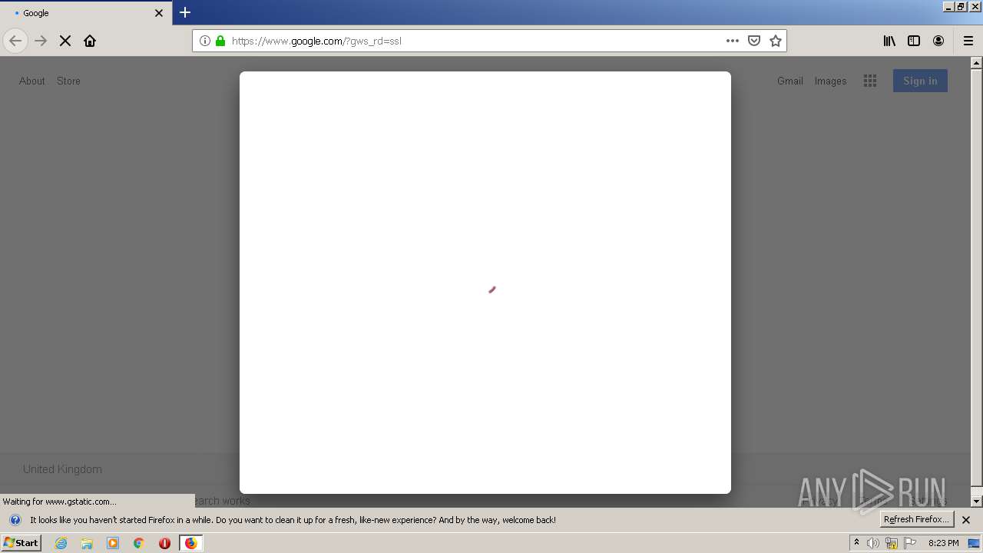
Task: Open the Firefox home page
Action: [x=90, y=41]
